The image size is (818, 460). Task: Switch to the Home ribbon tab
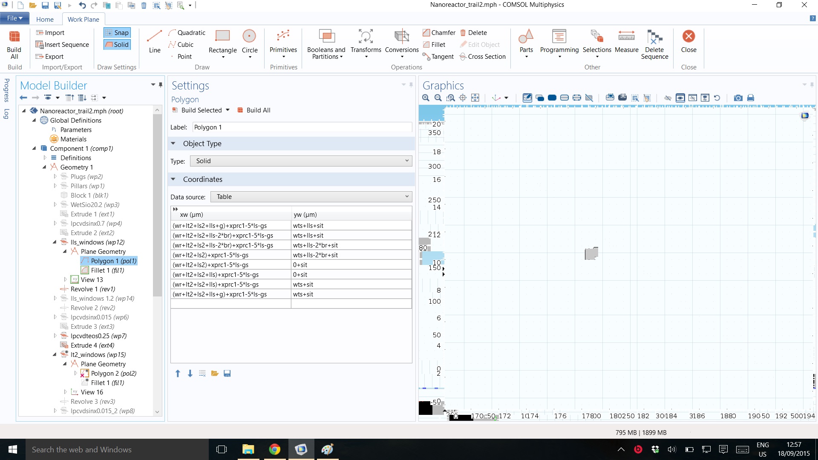(x=45, y=19)
